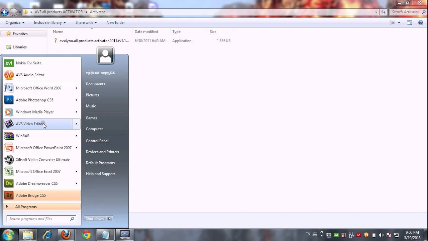This screenshot has width=428, height=241.
Task: Click Explorer back arrow button
Action: tap(5, 12)
